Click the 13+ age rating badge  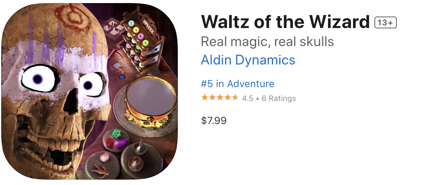pos(385,23)
